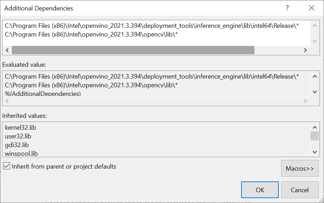Confirm the dialog with OK
This screenshot has width=324, height=203.
pos(260,190)
